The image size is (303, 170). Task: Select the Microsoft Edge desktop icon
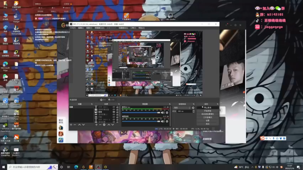pyautogui.click(x=5, y=66)
